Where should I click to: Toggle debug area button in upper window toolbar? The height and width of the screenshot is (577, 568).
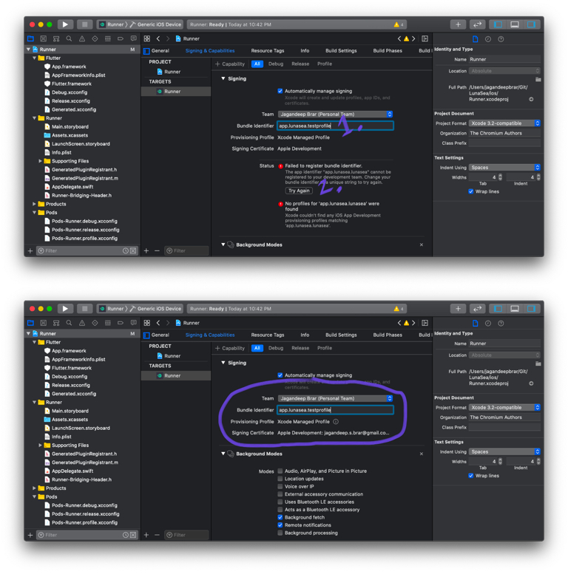pyautogui.click(x=515, y=24)
